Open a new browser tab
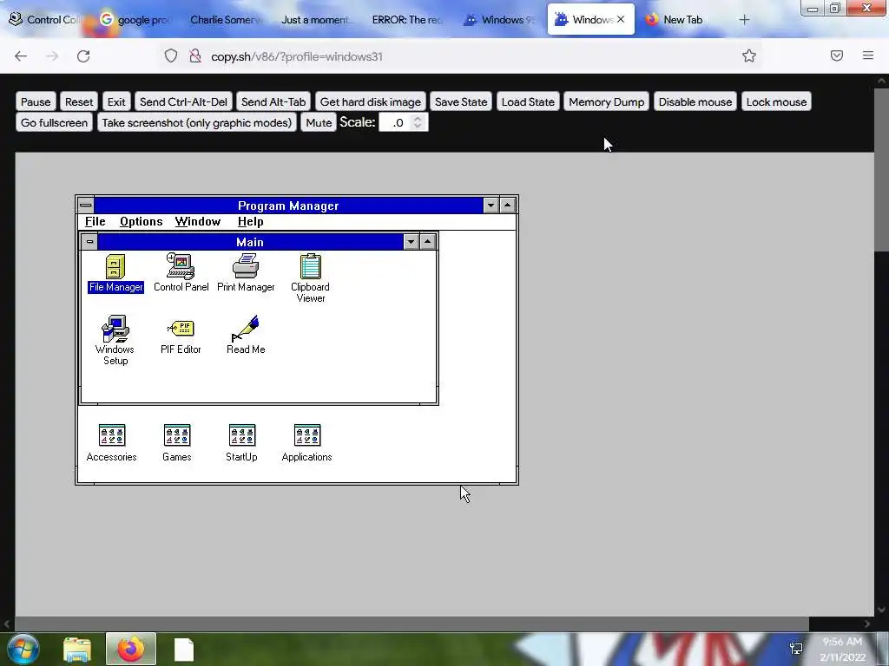889x666 pixels. (x=744, y=20)
